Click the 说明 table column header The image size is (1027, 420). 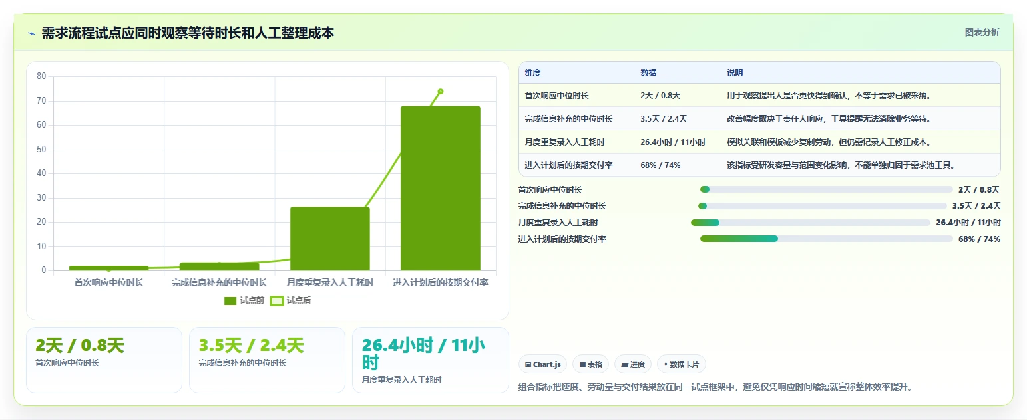(x=735, y=73)
